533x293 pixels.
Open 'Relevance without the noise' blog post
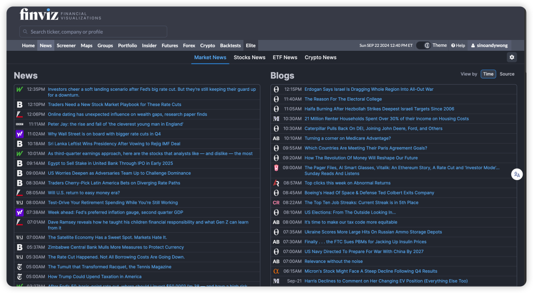coord(334,261)
